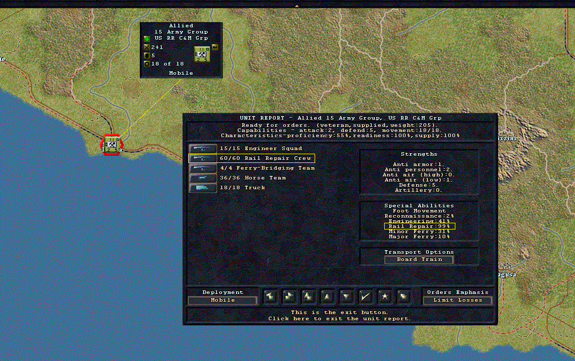This screenshot has height=361, width=575.
Task: Click the Major Ferry:10% ability text
Action: tap(419, 237)
